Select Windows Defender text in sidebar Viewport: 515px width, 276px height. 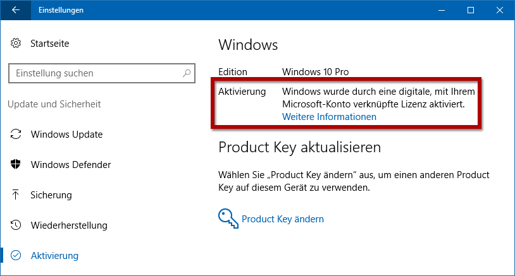coord(71,165)
